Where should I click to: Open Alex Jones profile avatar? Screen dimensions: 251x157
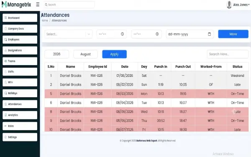tap(229, 5)
